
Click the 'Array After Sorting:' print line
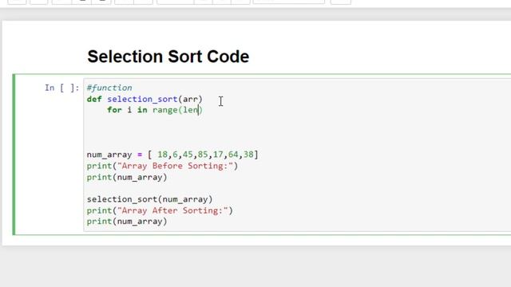click(160, 210)
